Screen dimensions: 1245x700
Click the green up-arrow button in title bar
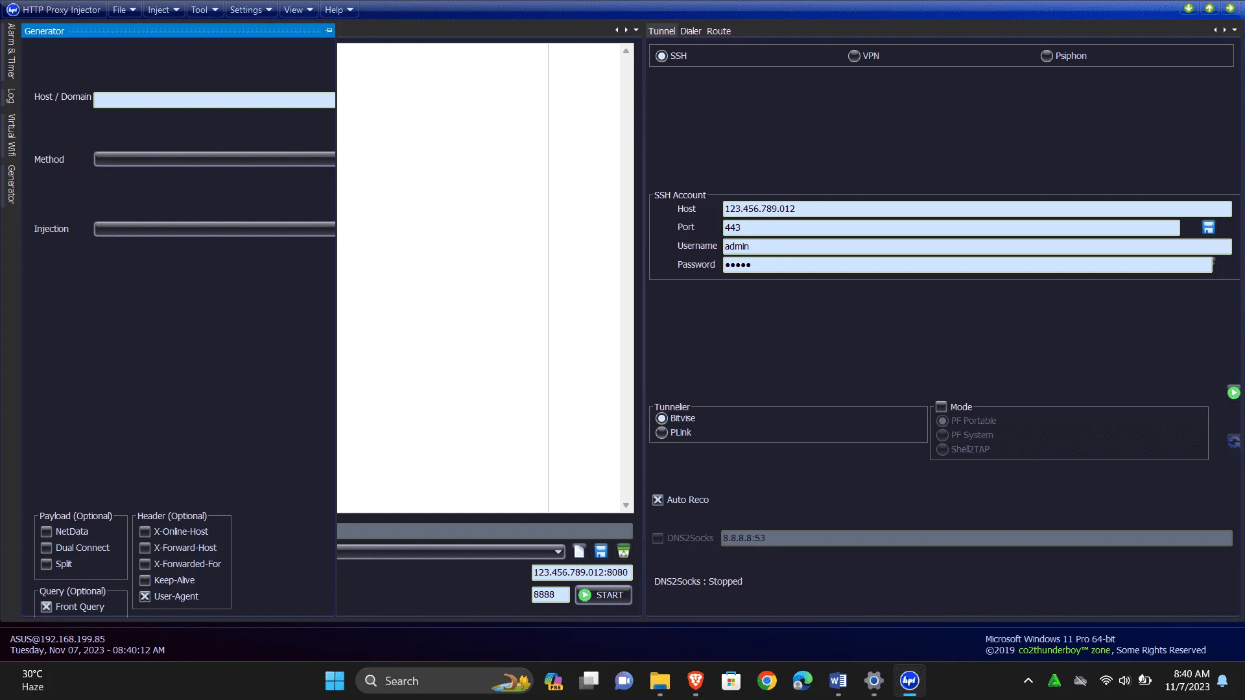[1209, 8]
